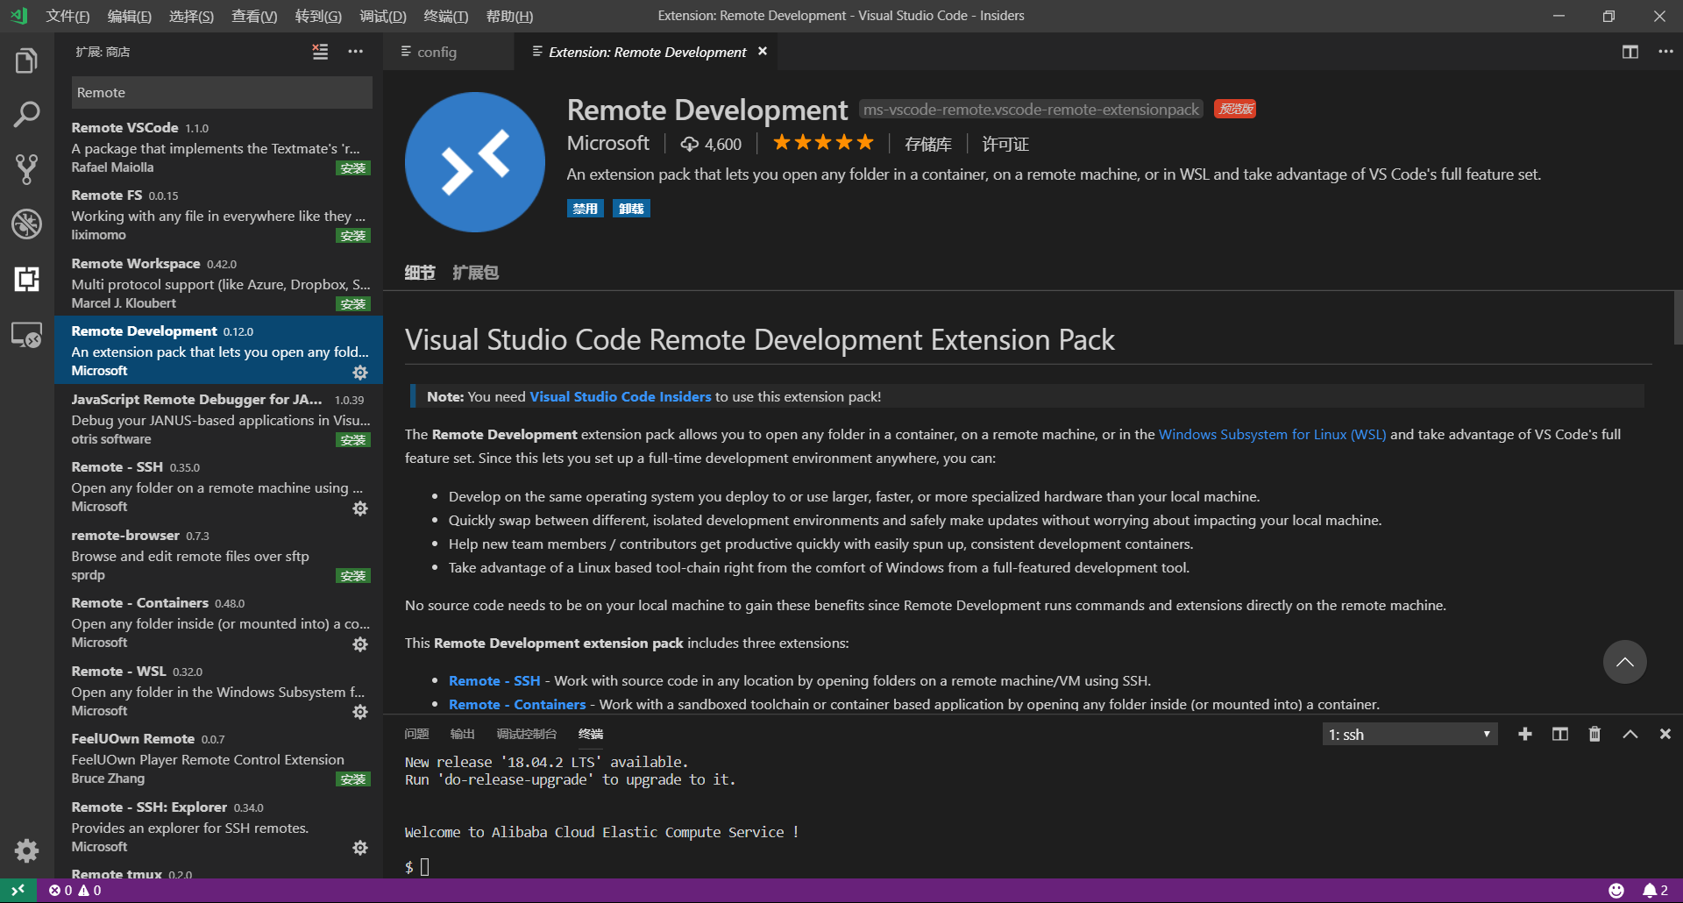
Task: Open the Remote - Containers link in readme
Action: pos(517,704)
